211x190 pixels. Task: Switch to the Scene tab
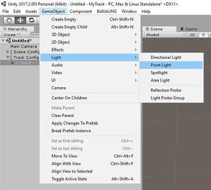pyautogui.click(x=159, y=29)
